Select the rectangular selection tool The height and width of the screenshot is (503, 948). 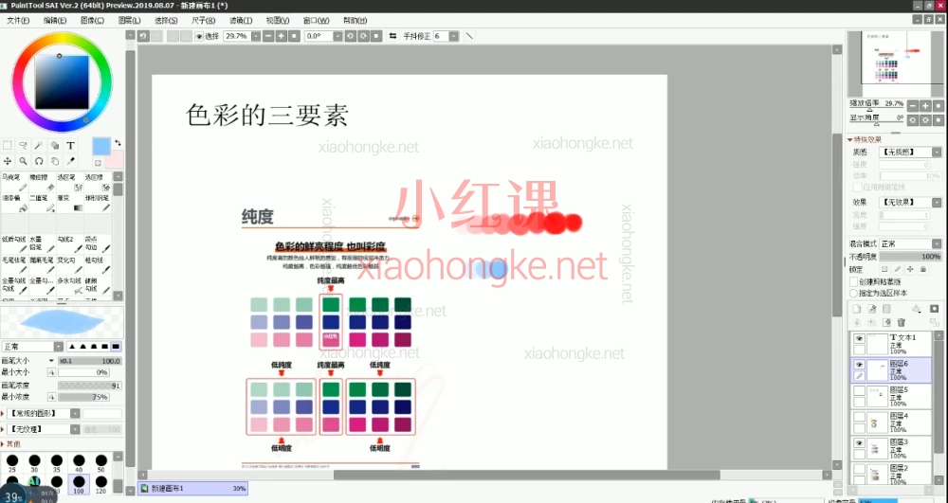click(8, 146)
